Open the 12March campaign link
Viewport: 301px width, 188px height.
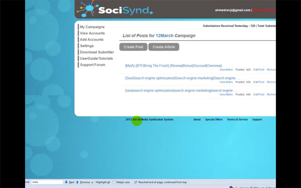pyautogui.click(x=164, y=36)
